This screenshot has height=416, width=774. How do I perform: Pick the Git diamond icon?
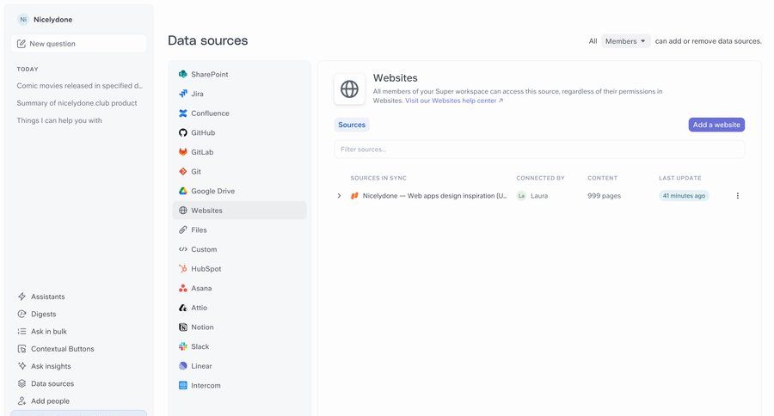coord(182,171)
